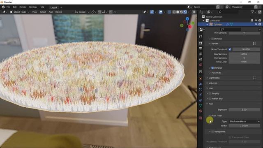Disable Noise Threshold checkbox in Render
This screenshot has height=148, width=263.
point(230,49)
